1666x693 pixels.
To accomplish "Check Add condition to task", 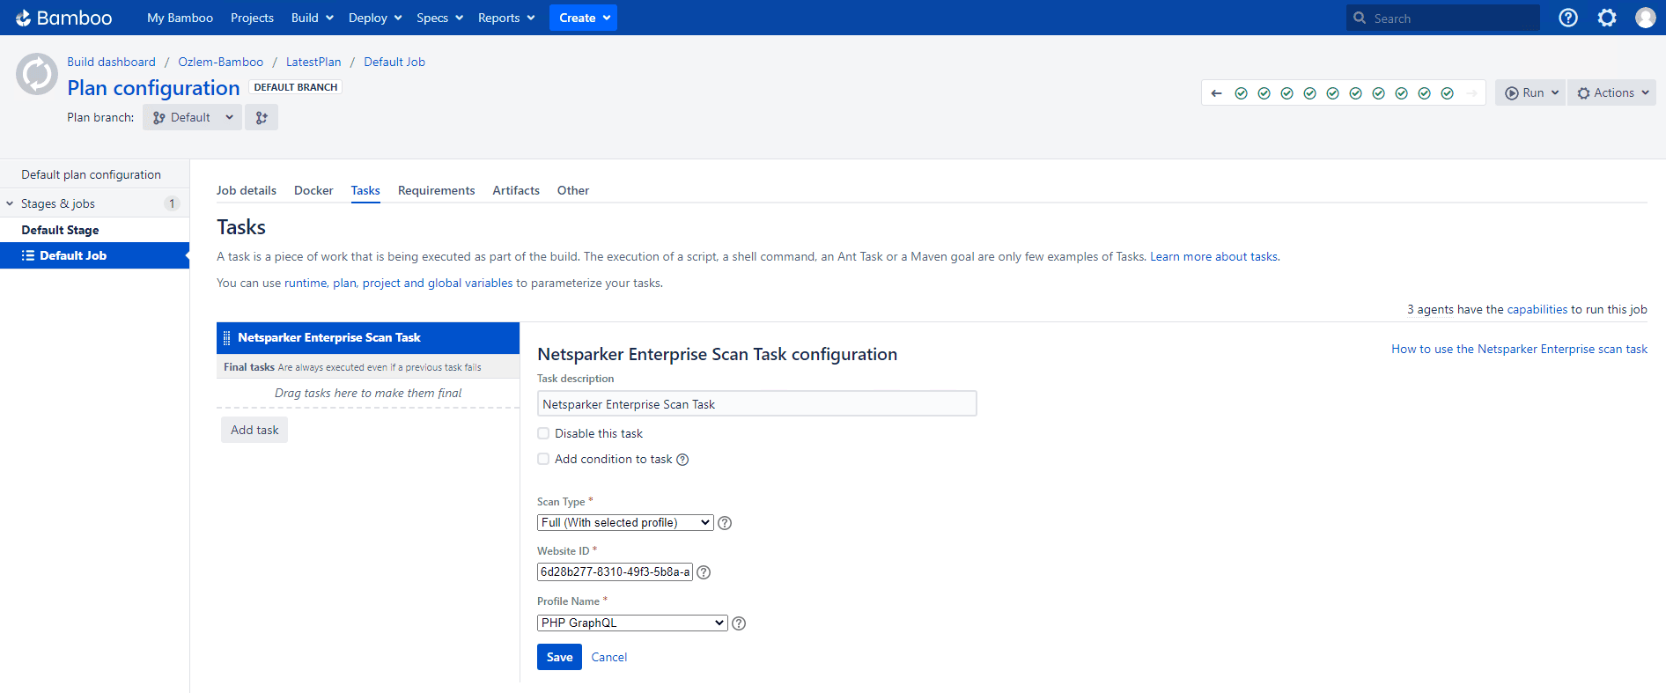I will 543,459.
